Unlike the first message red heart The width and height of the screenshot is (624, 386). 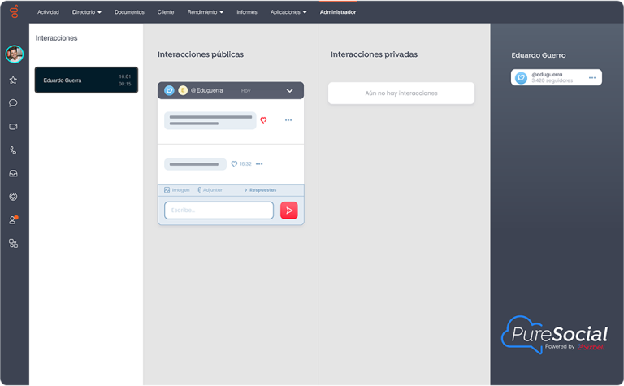263,119
